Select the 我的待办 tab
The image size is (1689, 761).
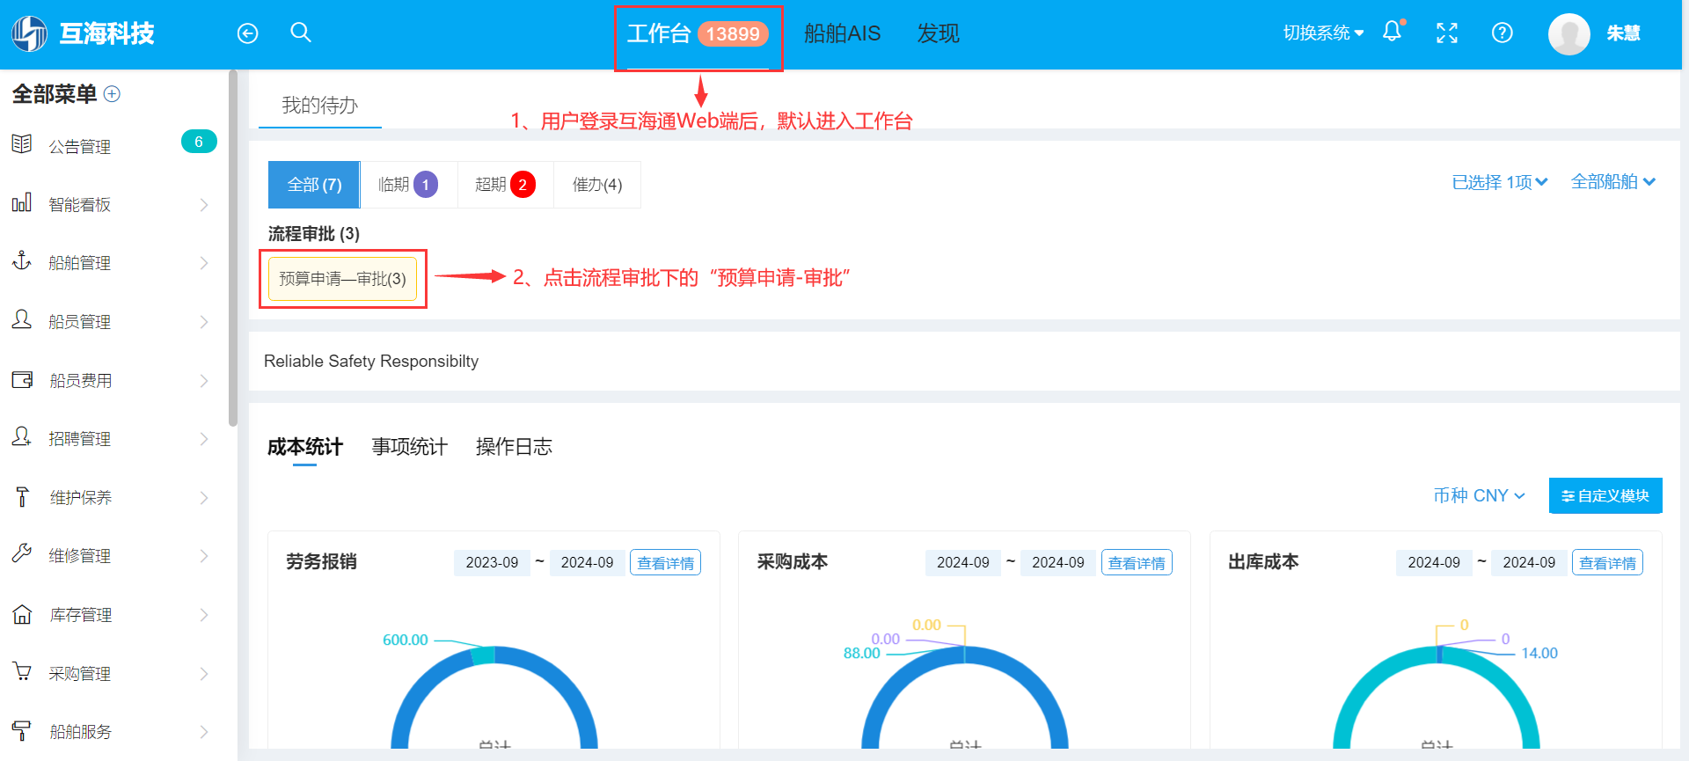point(319,106)
